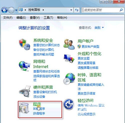Click the 添加设备 link
Screen dimensions: 125x123
(x=39, y=97)
